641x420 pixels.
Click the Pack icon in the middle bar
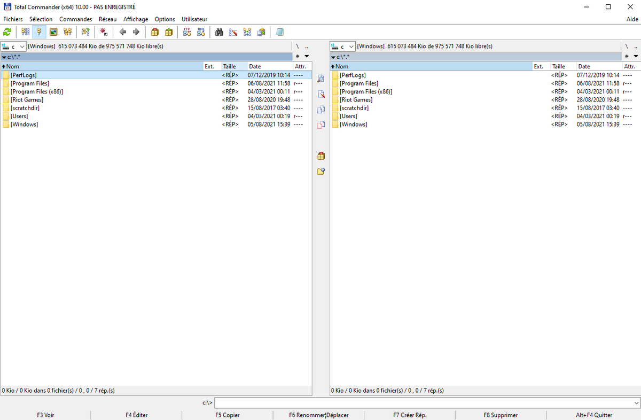(321, 156)
